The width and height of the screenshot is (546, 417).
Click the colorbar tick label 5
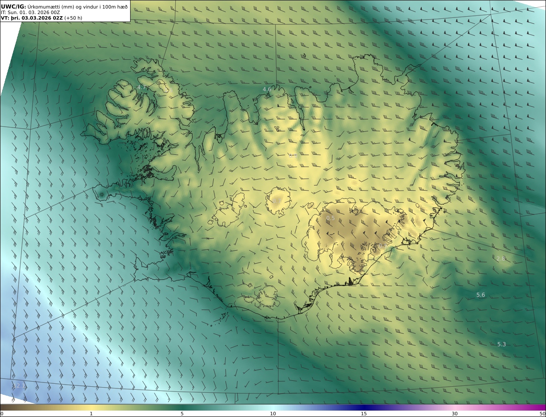click(182, 414)
